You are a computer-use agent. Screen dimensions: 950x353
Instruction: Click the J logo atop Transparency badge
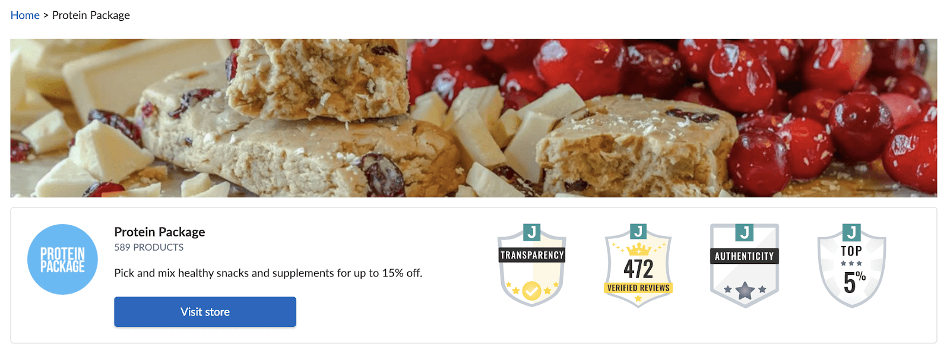[x=532, y=232]
